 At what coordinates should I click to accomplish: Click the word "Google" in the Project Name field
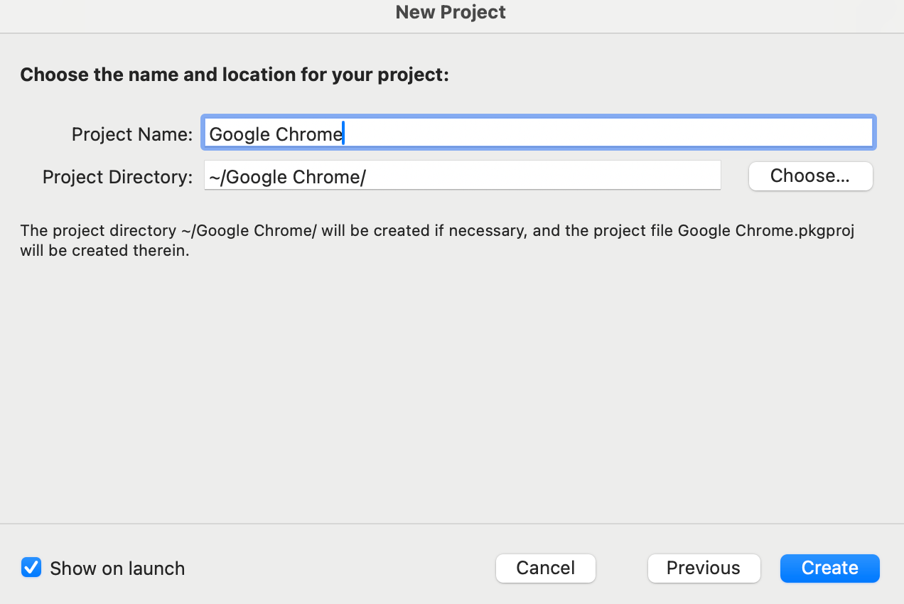[x=240, y=134]
